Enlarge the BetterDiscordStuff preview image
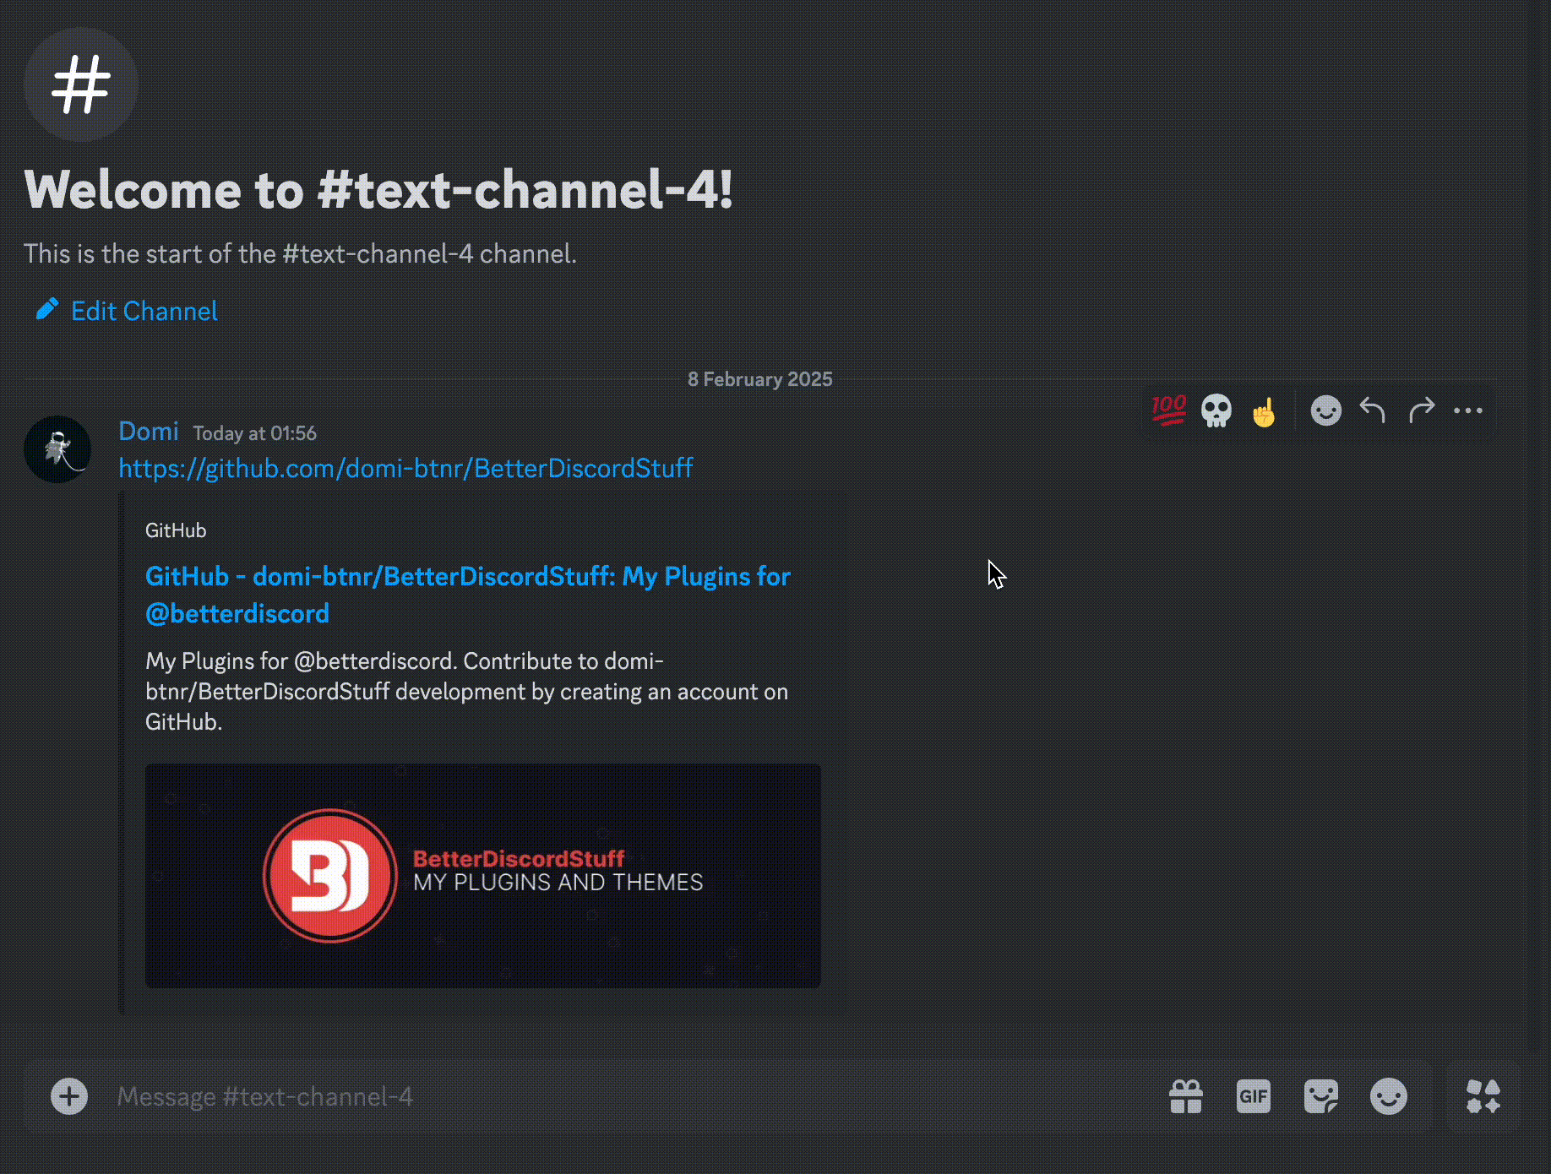 pyautogui.click(x=483, y=876)
